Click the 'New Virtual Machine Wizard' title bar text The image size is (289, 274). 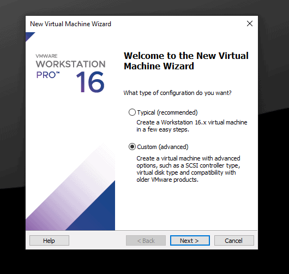point(70,24)
